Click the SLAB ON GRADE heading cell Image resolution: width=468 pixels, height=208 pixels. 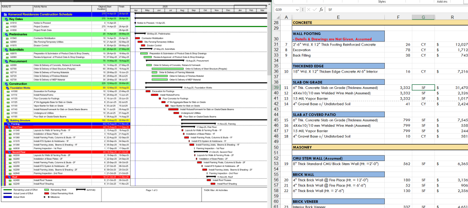click(338, 83)
